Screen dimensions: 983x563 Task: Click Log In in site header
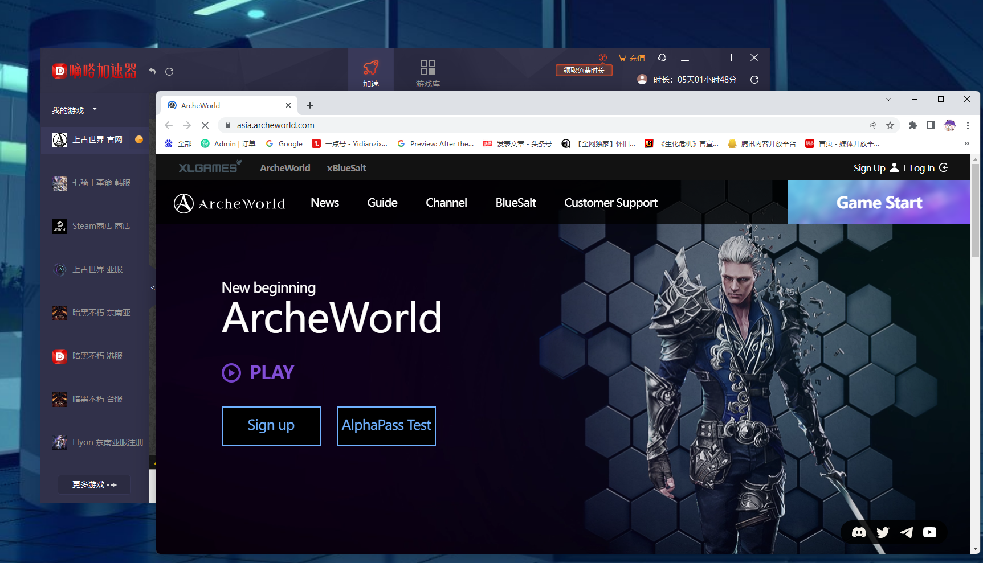[x=928, y=167]
